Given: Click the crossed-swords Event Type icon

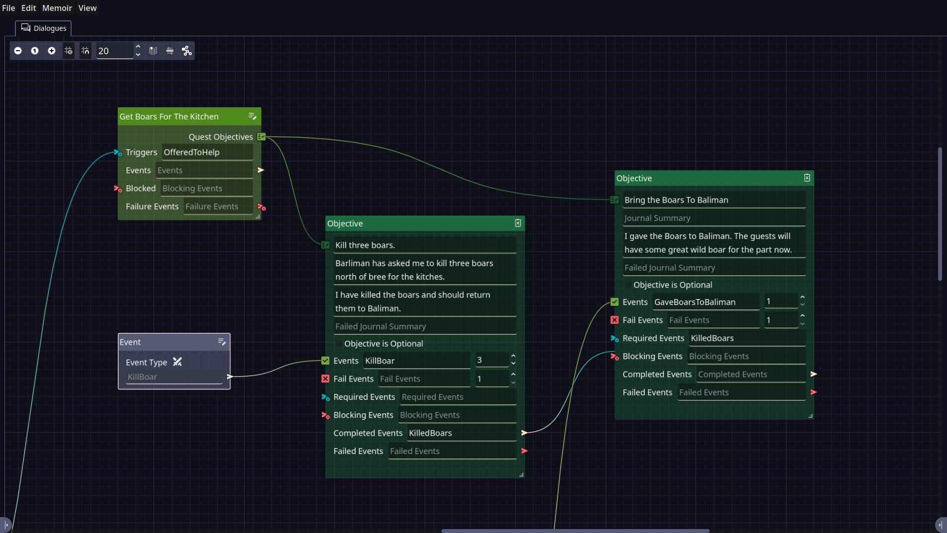Looking at the screenshot, I should [x=177, y=362].
